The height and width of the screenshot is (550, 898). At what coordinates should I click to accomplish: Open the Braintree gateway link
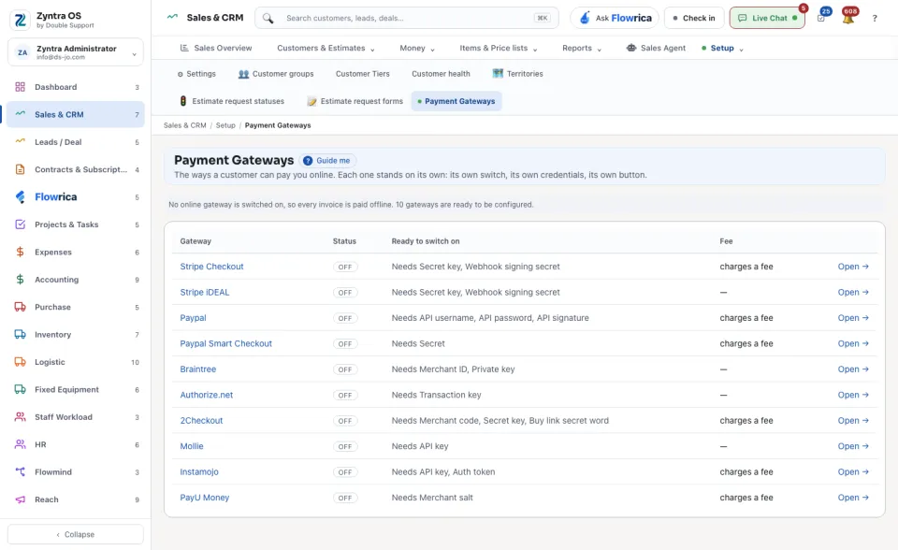pyautogui.click(x=197, y=369)
